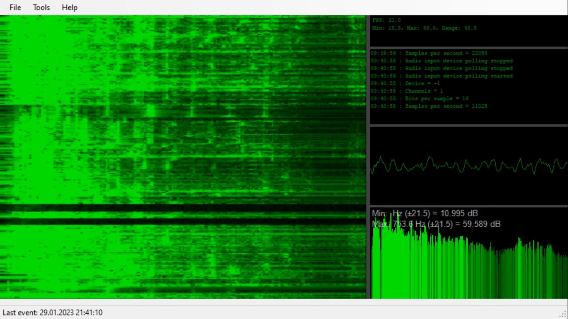
Task: Select log line 'Audio input device polling started'
Action: (442, 76)
